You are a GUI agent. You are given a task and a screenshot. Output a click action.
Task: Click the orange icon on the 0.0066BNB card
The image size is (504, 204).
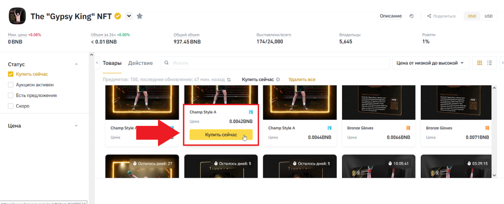[408, 128]
